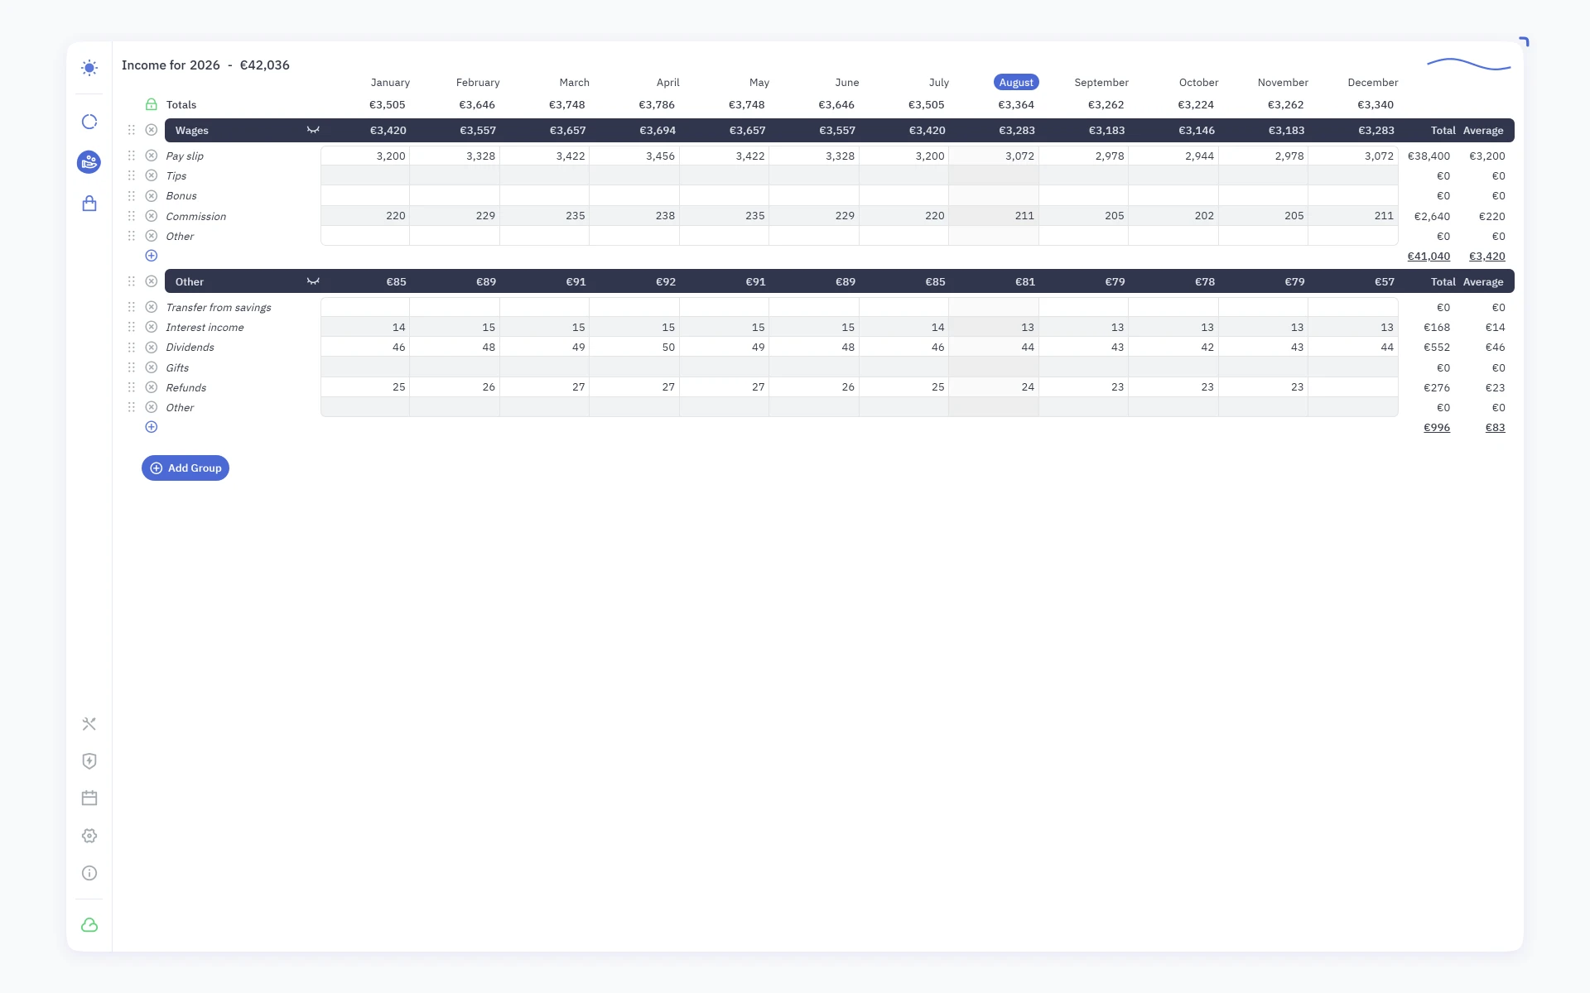The image size is (1590, 993).
Task: Remove the Dividends row
Action: coord(152,348)
